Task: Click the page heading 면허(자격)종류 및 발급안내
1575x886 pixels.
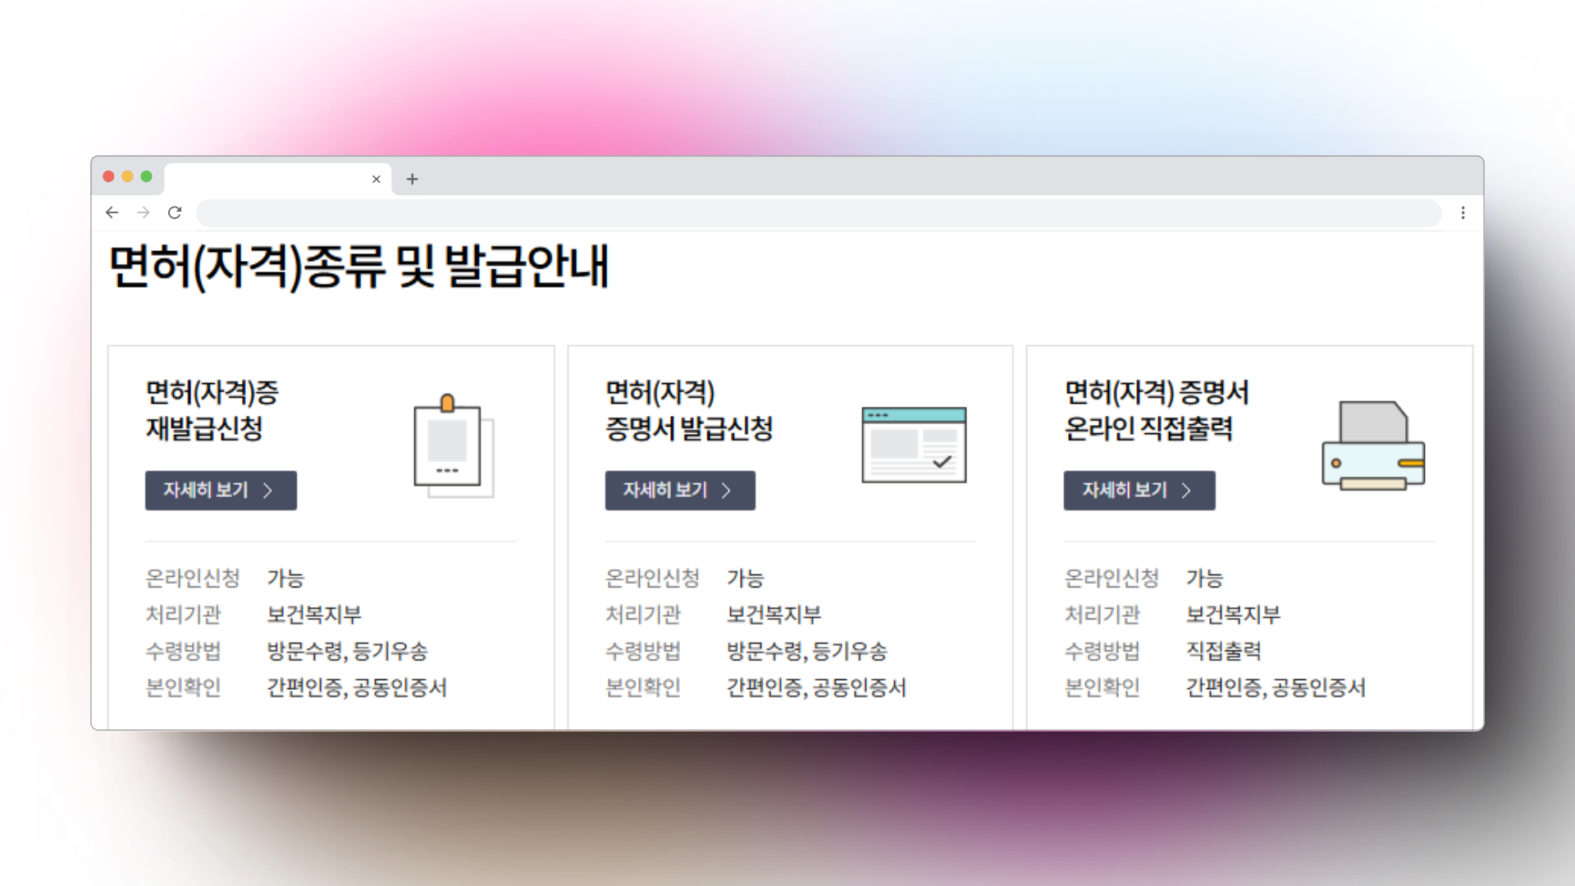Action: (x=358, y=267)
